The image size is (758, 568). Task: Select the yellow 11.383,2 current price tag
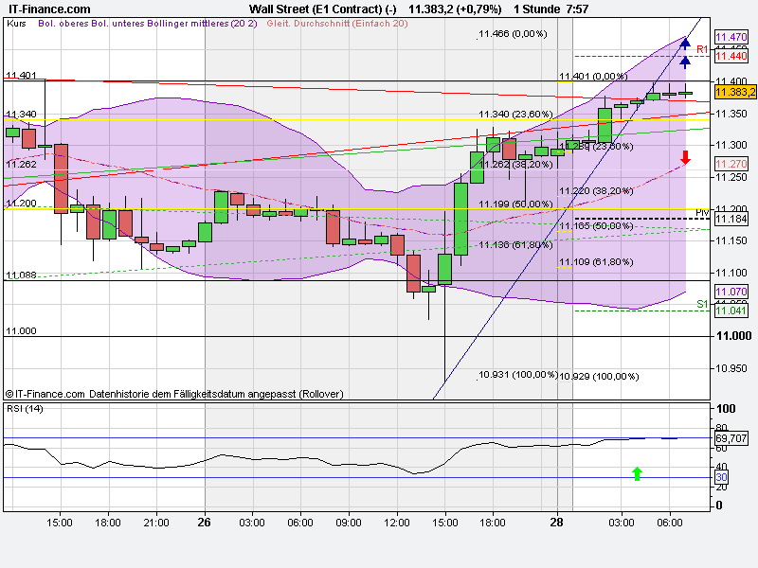tap(732, 93)
